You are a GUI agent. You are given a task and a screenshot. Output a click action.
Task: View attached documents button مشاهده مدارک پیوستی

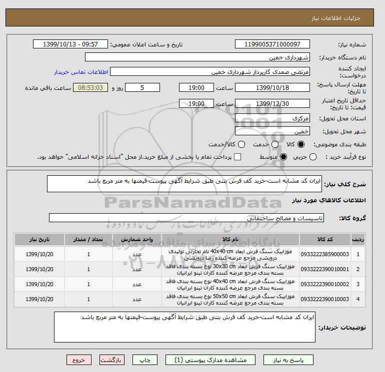coord(210,360)
